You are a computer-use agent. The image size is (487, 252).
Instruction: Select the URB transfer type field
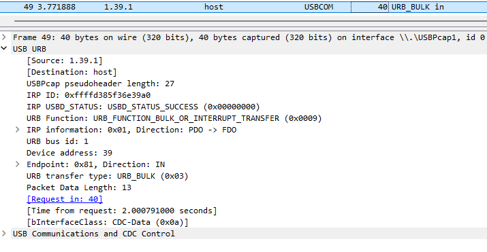pyautogui.click(x=108, y=176)
